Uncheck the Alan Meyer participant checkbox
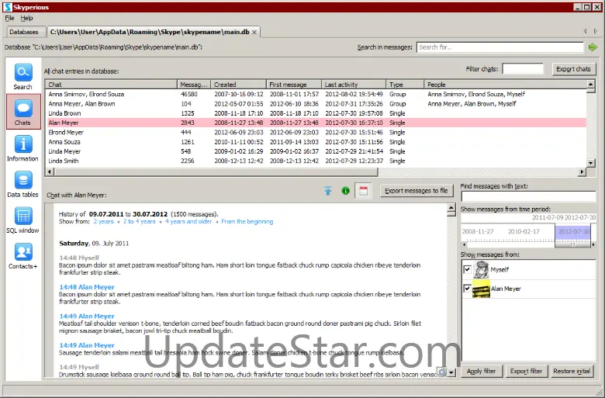605x398 pixels. [x=467, y=289]
